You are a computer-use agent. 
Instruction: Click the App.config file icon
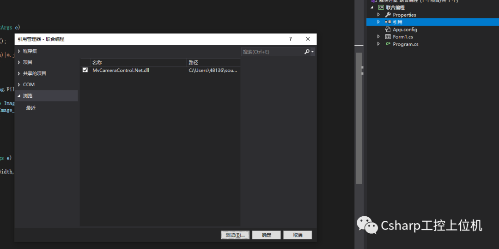coord(388,29)
